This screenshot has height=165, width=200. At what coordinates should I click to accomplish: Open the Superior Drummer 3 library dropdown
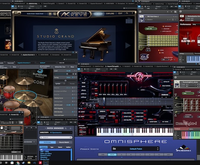point(26,63)
